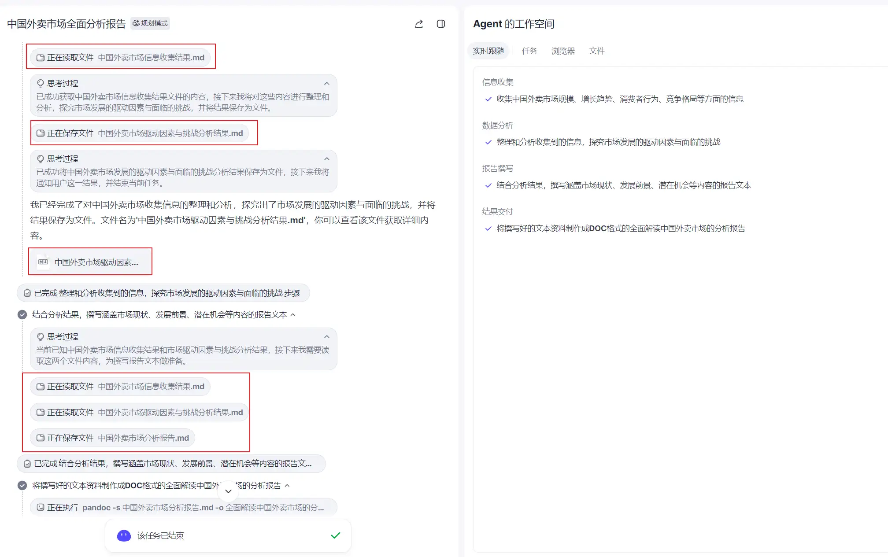Viewport: 888px width, 557px height.
Task: Click file icon on 正在保存文件 中国外卖市场分析报告.md
Action: click(41, 438)
